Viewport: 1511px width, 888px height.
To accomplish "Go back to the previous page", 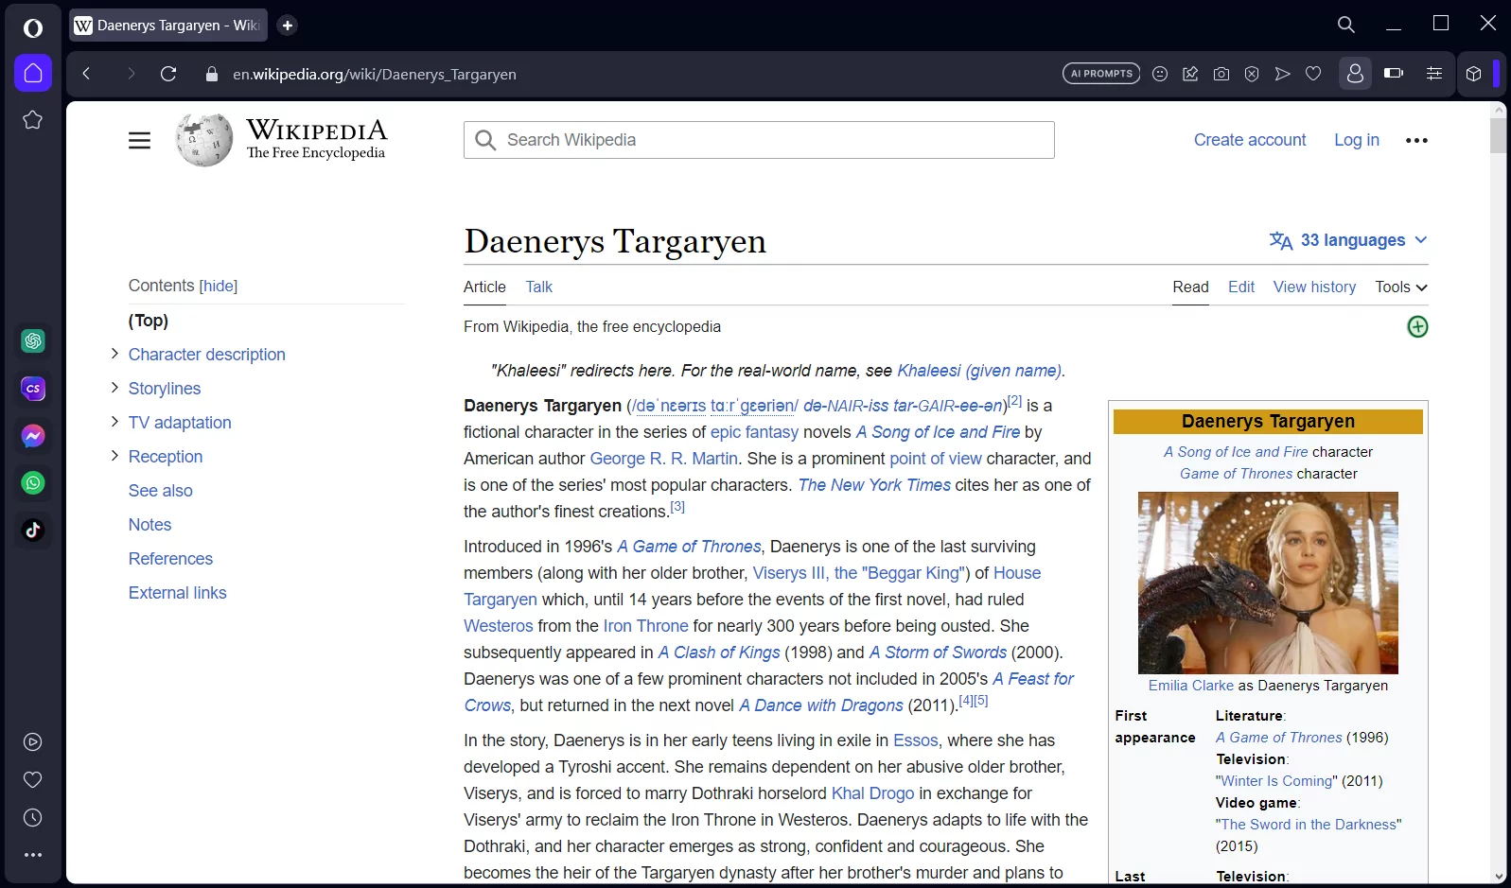I will click(x=86, y=74).
